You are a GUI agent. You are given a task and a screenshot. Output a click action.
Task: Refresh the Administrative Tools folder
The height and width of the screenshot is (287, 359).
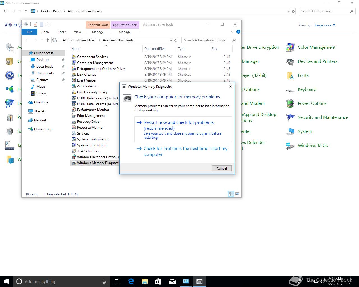tap(176, 40)
